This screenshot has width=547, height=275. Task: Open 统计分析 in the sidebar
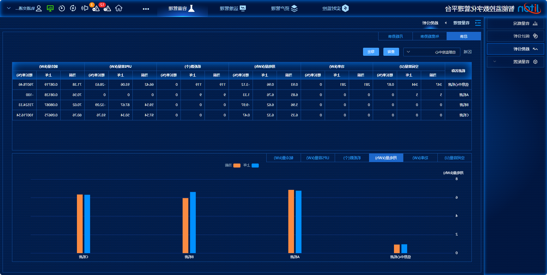[515, 36]
